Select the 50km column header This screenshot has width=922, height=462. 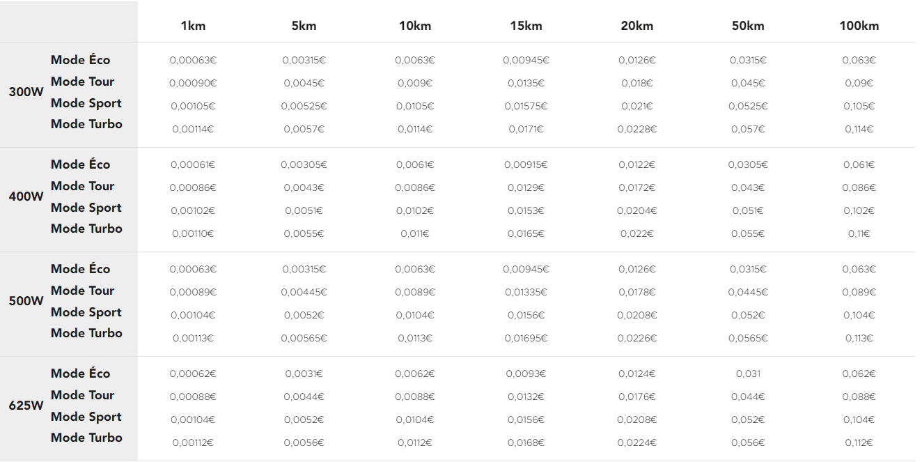click(x=748, y=26)
